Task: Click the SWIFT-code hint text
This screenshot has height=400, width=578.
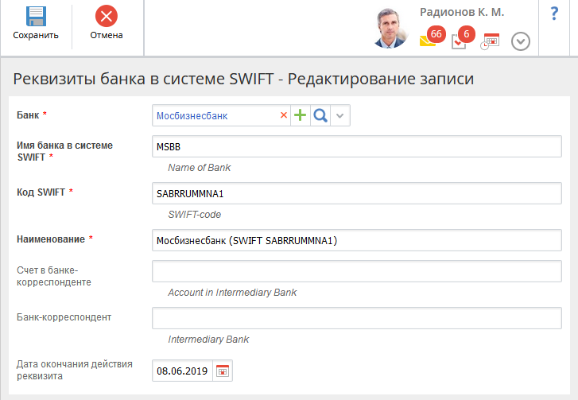Action: click(194, 215)
